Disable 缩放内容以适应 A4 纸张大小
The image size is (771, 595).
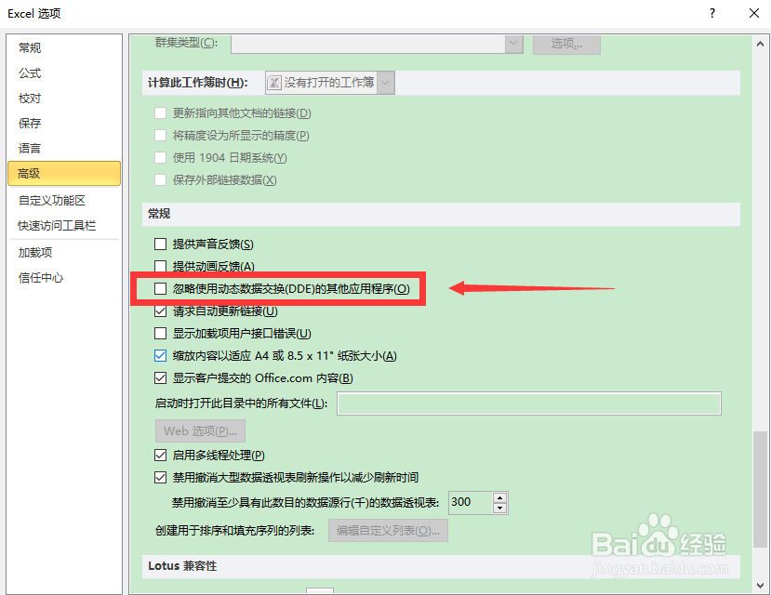coord(160,356)
